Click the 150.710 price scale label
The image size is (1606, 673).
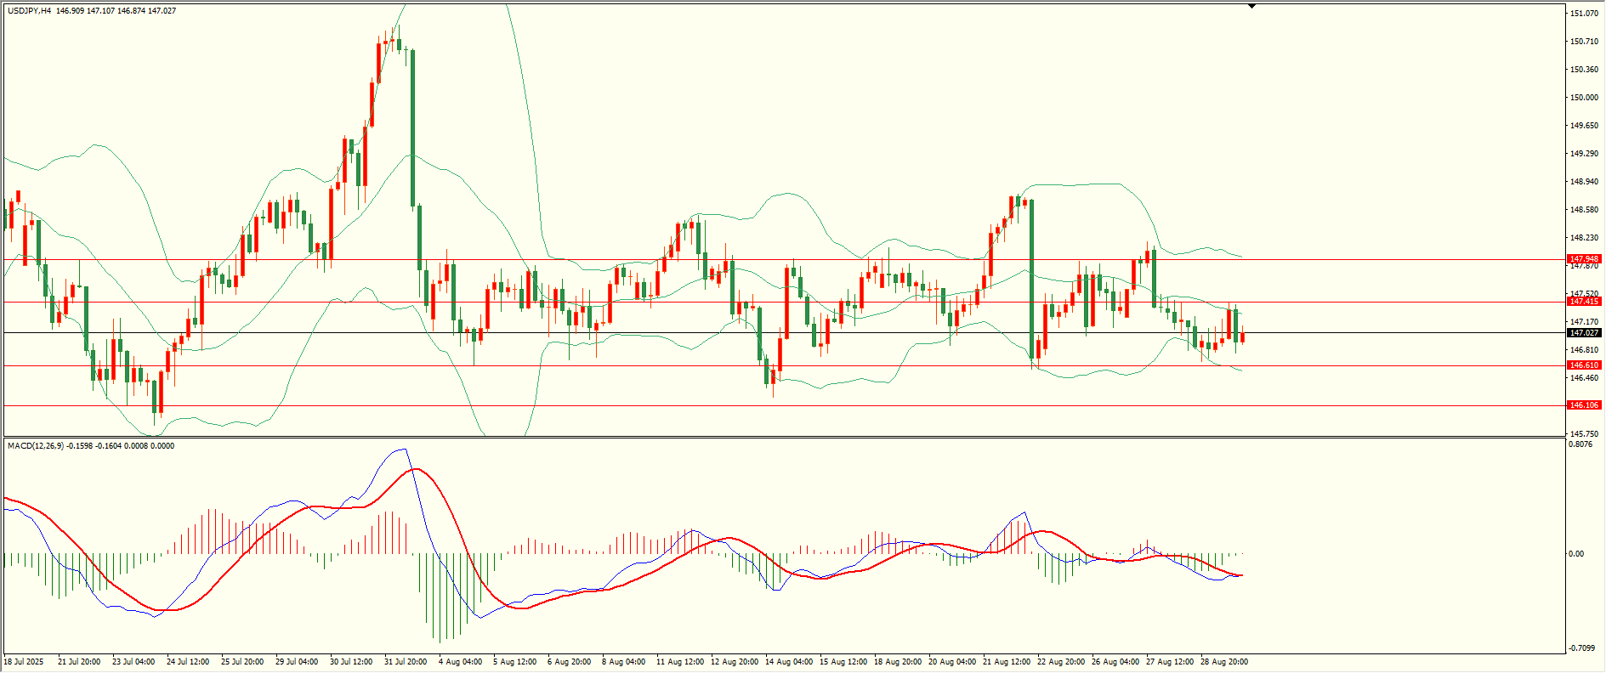coord(1584,42)
